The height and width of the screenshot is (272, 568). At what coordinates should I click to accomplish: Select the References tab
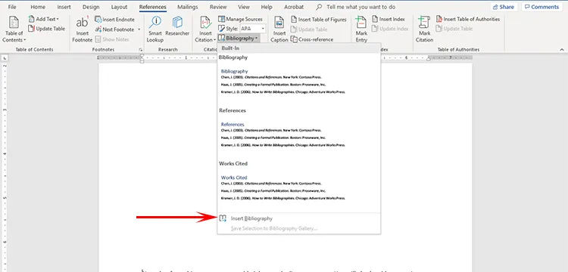coord(152,7)
